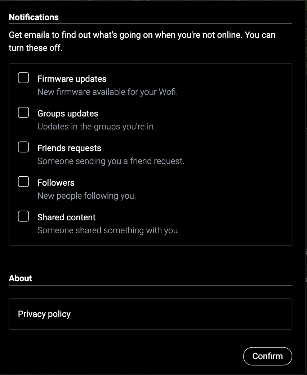Viewport: 307px width, 375px height.
Task: Check the Friends requests checkbox
Action: tap(23, 147)
